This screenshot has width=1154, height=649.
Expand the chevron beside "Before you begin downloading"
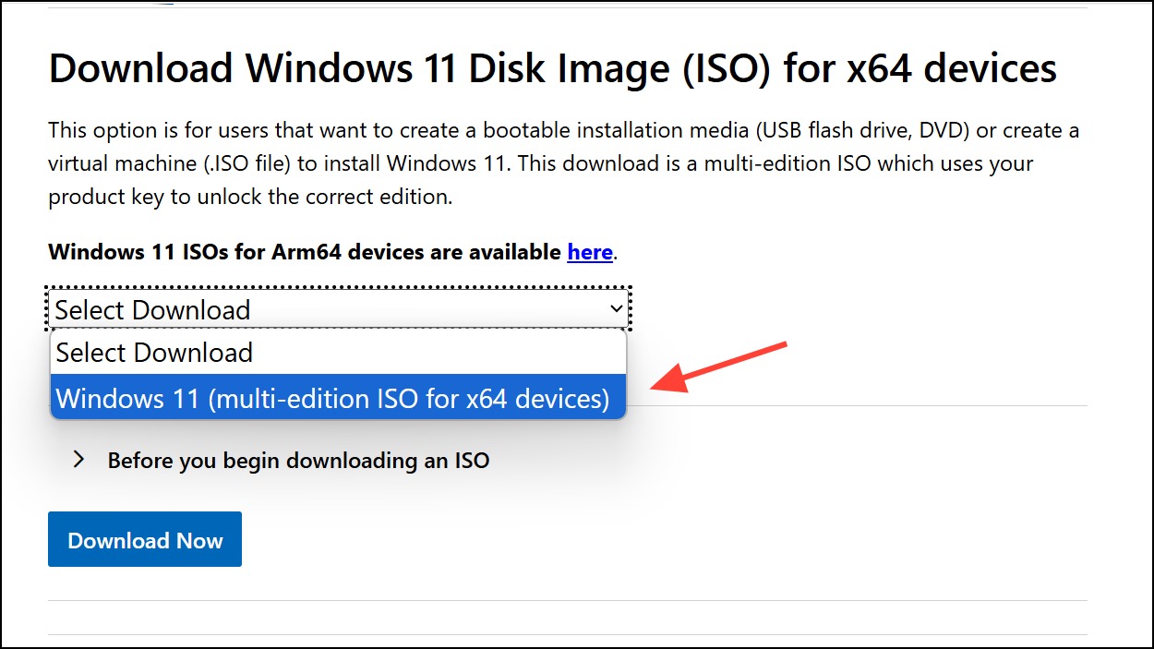pos(79,460)
